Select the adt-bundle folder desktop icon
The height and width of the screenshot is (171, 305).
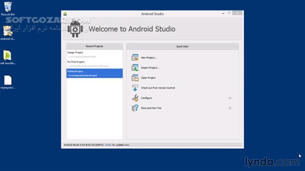point(8,57)
